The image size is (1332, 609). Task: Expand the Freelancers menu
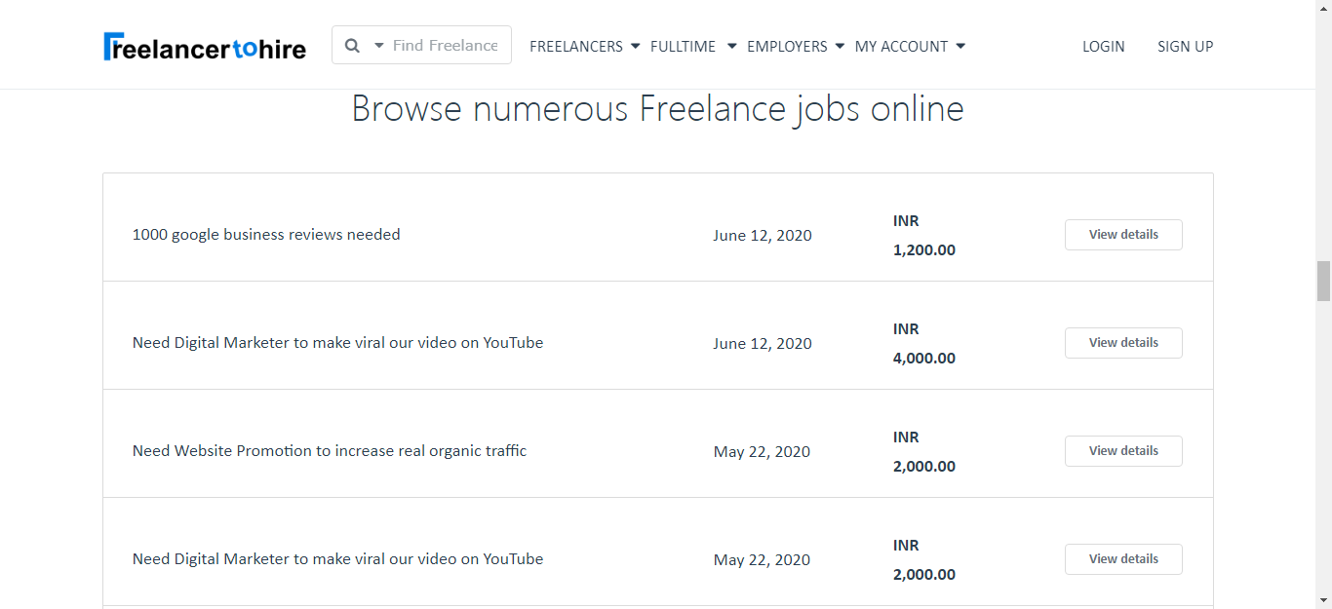584,47
